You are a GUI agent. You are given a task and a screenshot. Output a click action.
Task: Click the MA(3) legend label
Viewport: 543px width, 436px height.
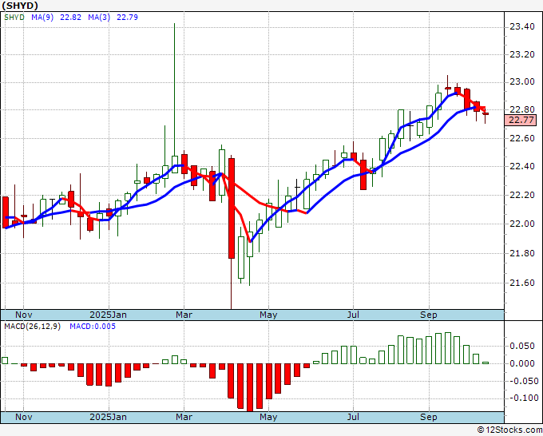(x=99, y=17)
